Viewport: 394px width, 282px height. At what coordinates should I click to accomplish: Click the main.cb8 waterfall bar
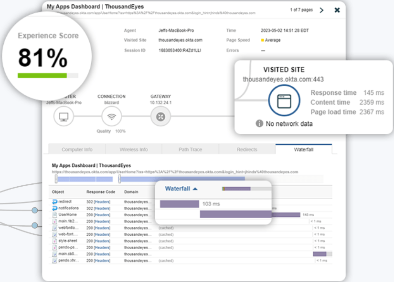pyautogui.click(x=319, y=254)
